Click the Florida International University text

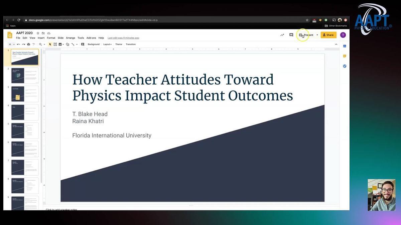(112, 136)
